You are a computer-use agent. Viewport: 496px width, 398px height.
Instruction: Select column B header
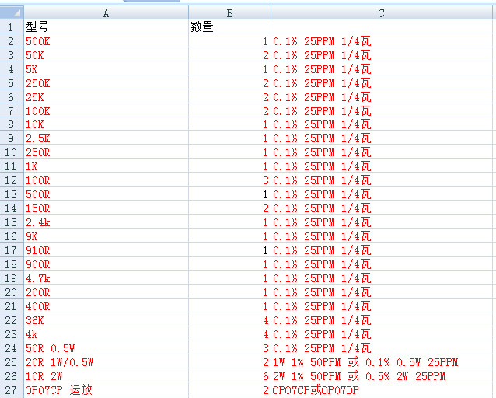point(229,13)
